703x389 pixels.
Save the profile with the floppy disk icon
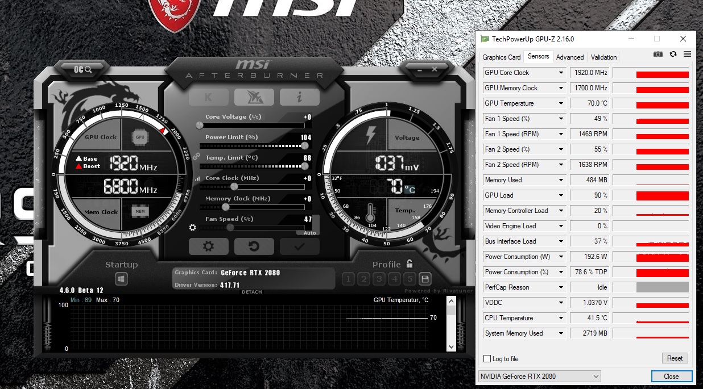point(424,279)
